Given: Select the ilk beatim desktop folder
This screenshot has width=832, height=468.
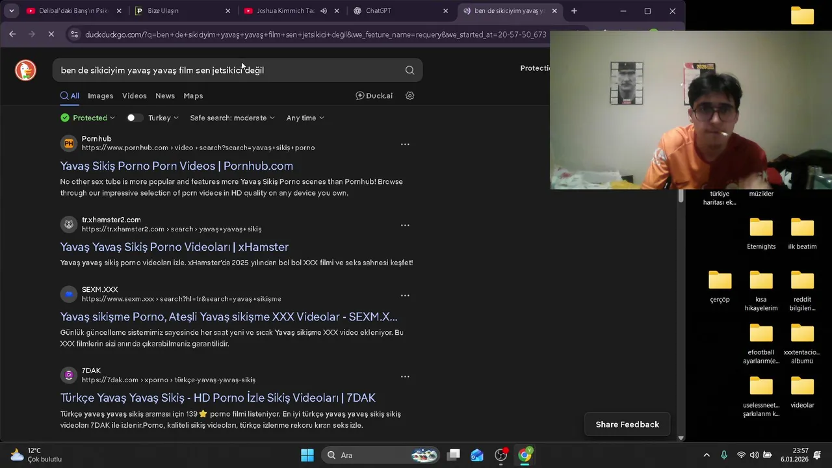Looking at the screenshot, I should (x=802, y=234).
